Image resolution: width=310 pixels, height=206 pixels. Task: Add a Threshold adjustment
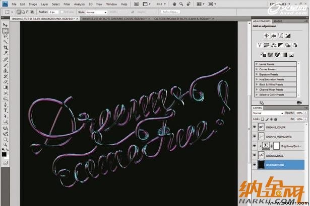tap(277, 55)
